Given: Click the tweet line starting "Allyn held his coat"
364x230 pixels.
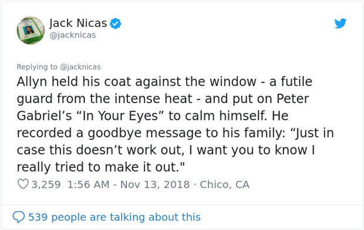Looking at the screenshot, I should 164,81.
